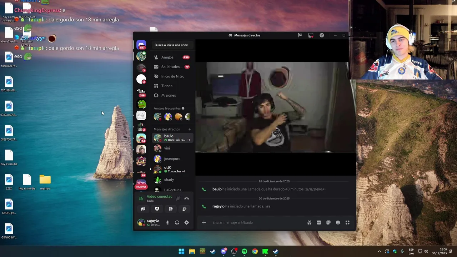The image size is (457, 257).
Task: Open ott0 direct message
Action: click(x=173, y=169)
